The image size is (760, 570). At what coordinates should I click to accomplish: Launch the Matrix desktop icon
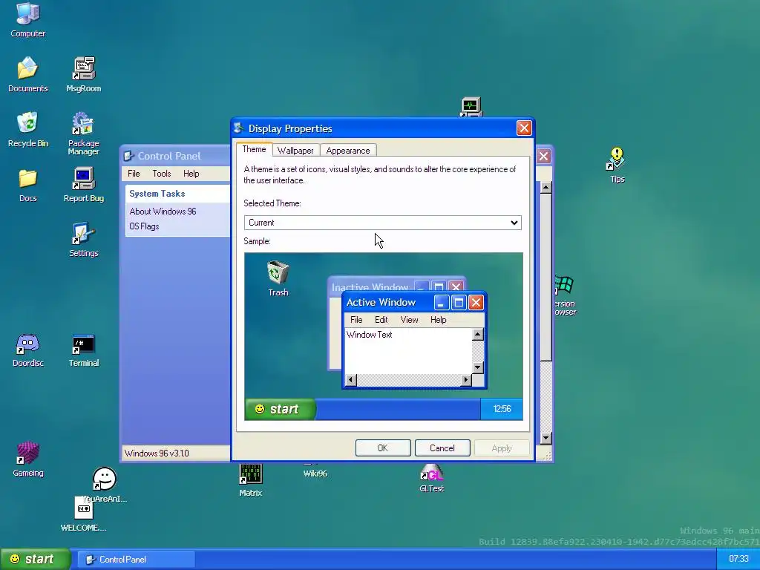(251, 480)
